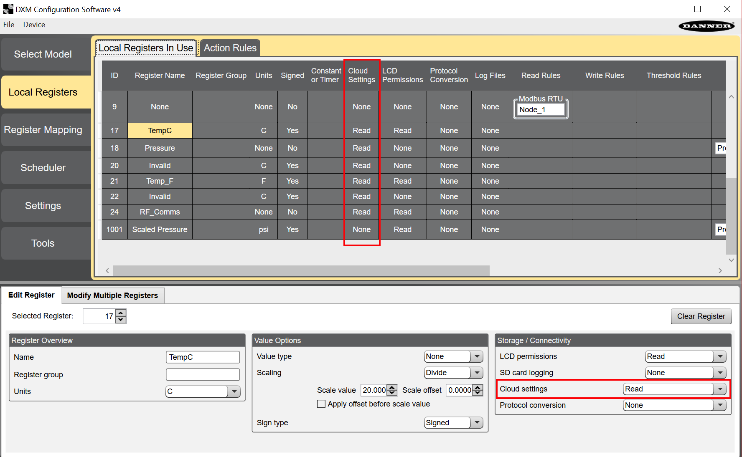Decrement the Selected Register spinner down arrow
Image resolution: width=742 pixels, height=457 pixels.
point(121,320)
